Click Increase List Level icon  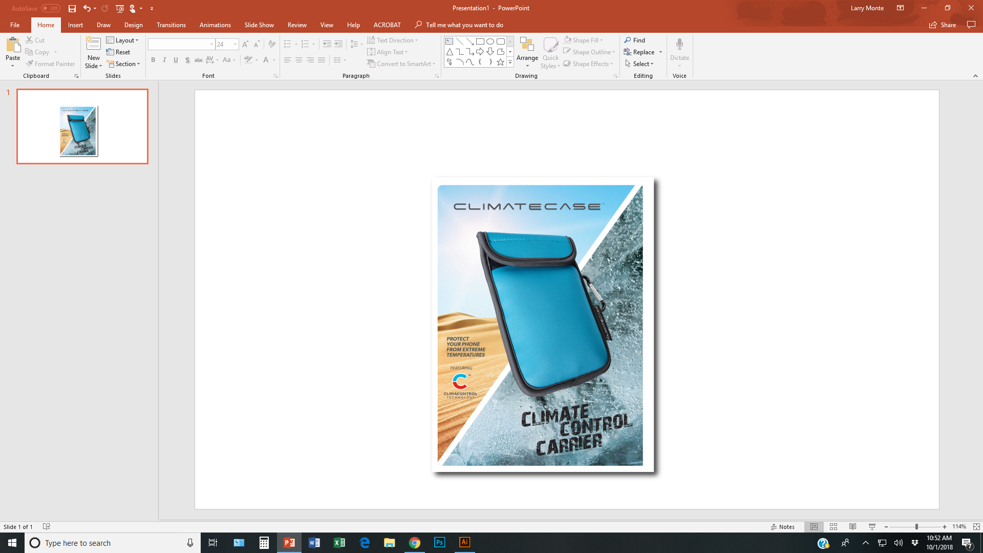[x=338, y=45]
